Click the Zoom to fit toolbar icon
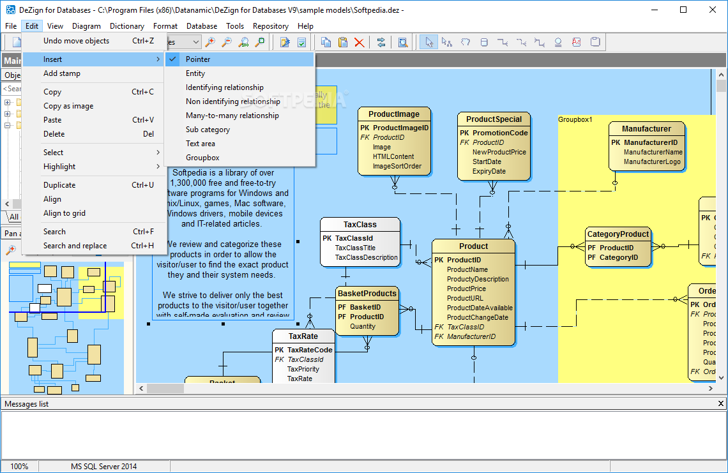 point(261,42)
